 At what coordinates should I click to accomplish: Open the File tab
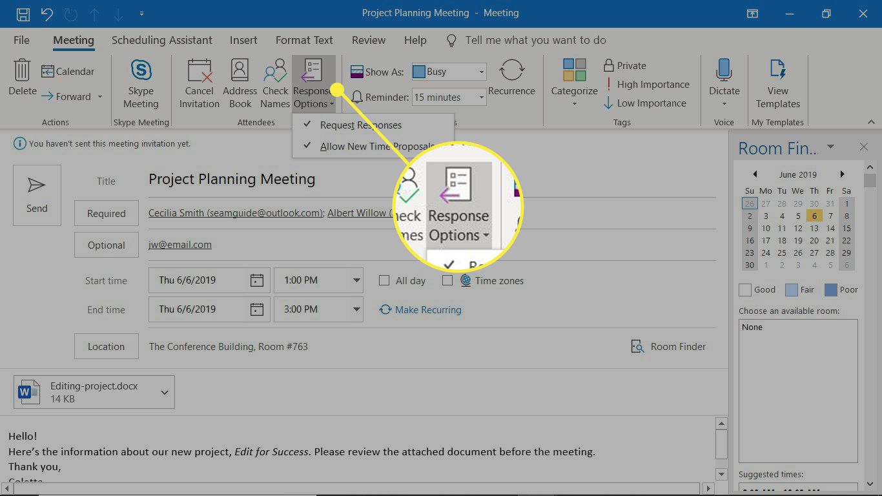click(21, 40)
